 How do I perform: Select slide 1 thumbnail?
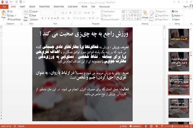point(179,38)
